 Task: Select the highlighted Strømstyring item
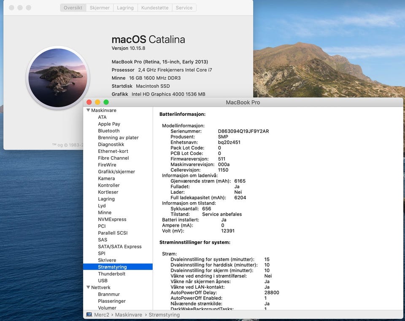[x=118, y=267]
